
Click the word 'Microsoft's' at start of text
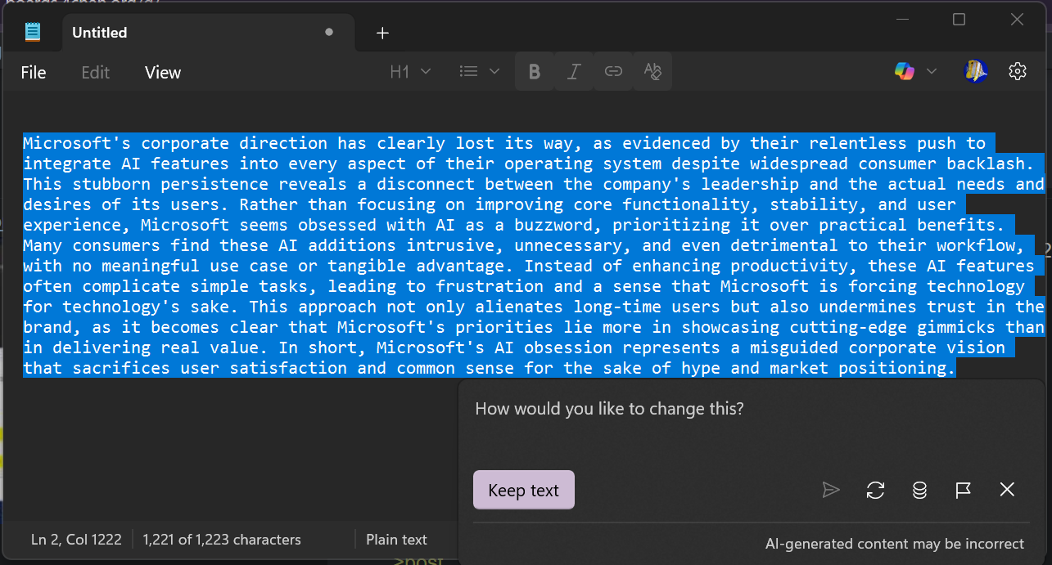click(x=77, y=143)
